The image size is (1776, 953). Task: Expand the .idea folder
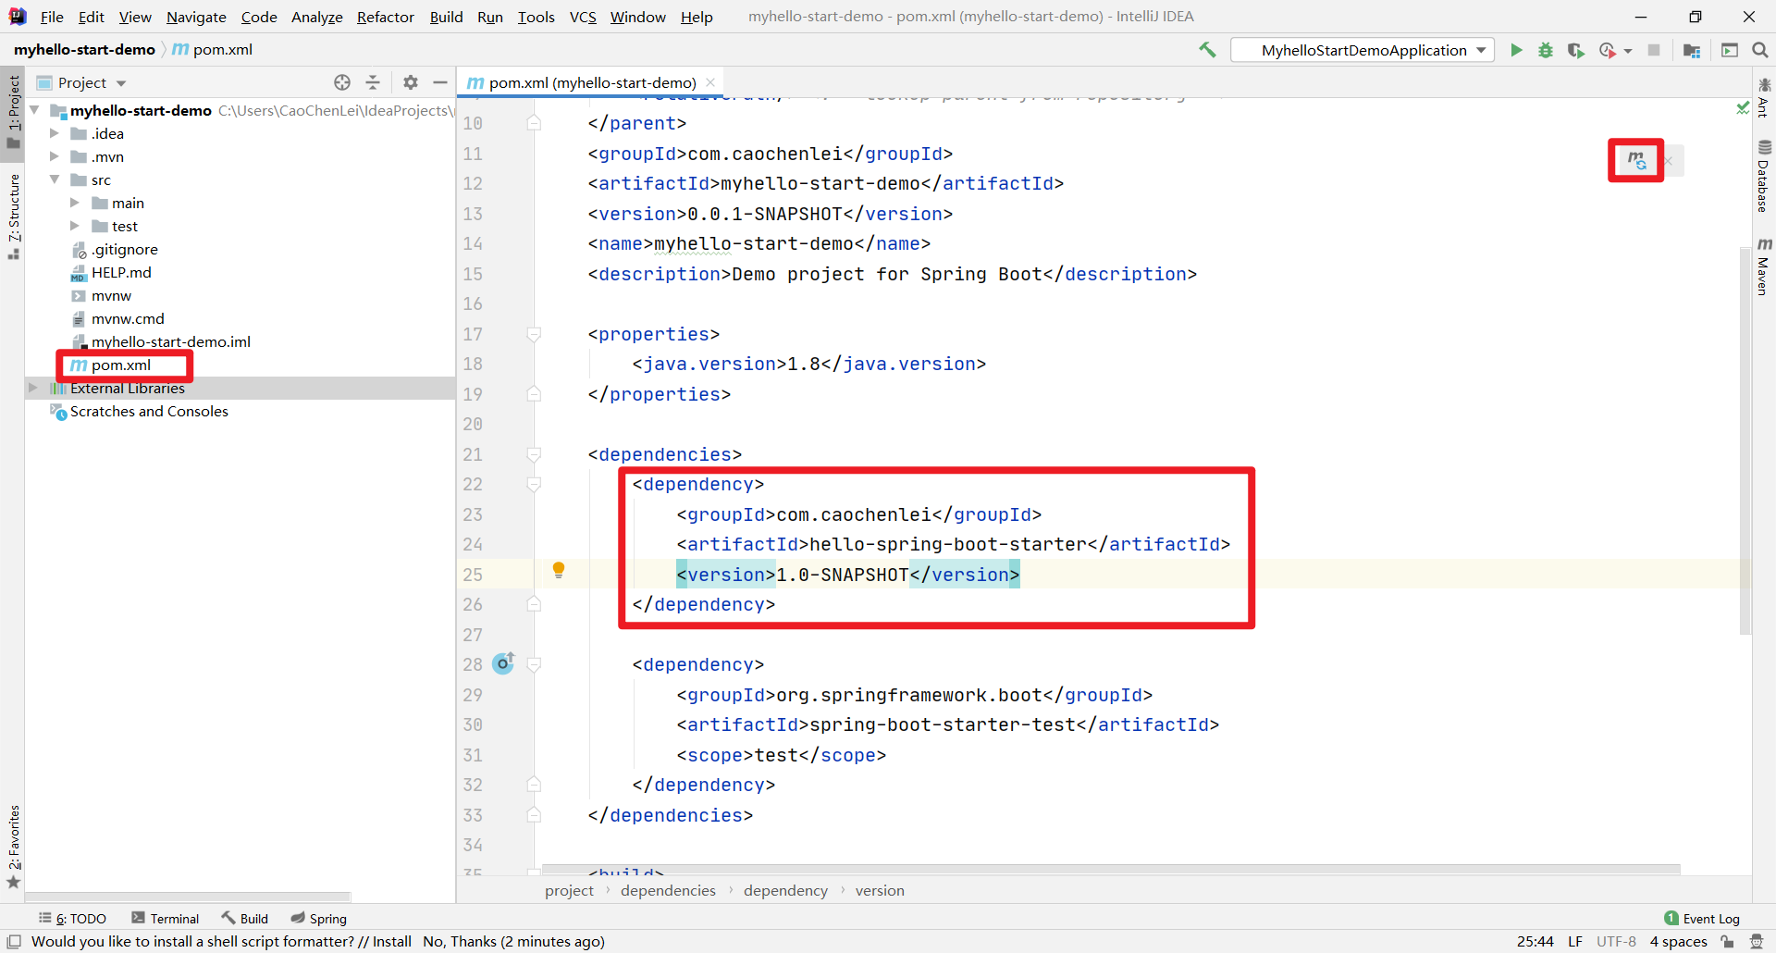[55, 133]
